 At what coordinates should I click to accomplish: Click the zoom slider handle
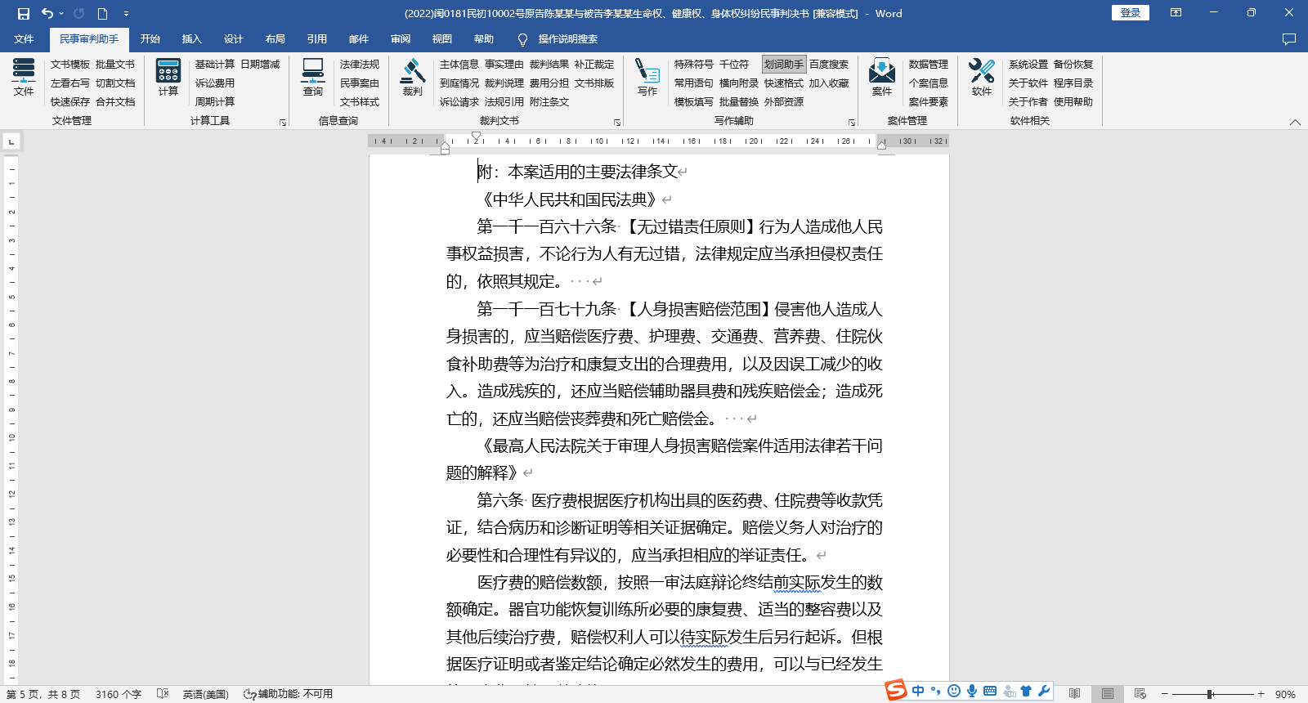[1210, 694]
